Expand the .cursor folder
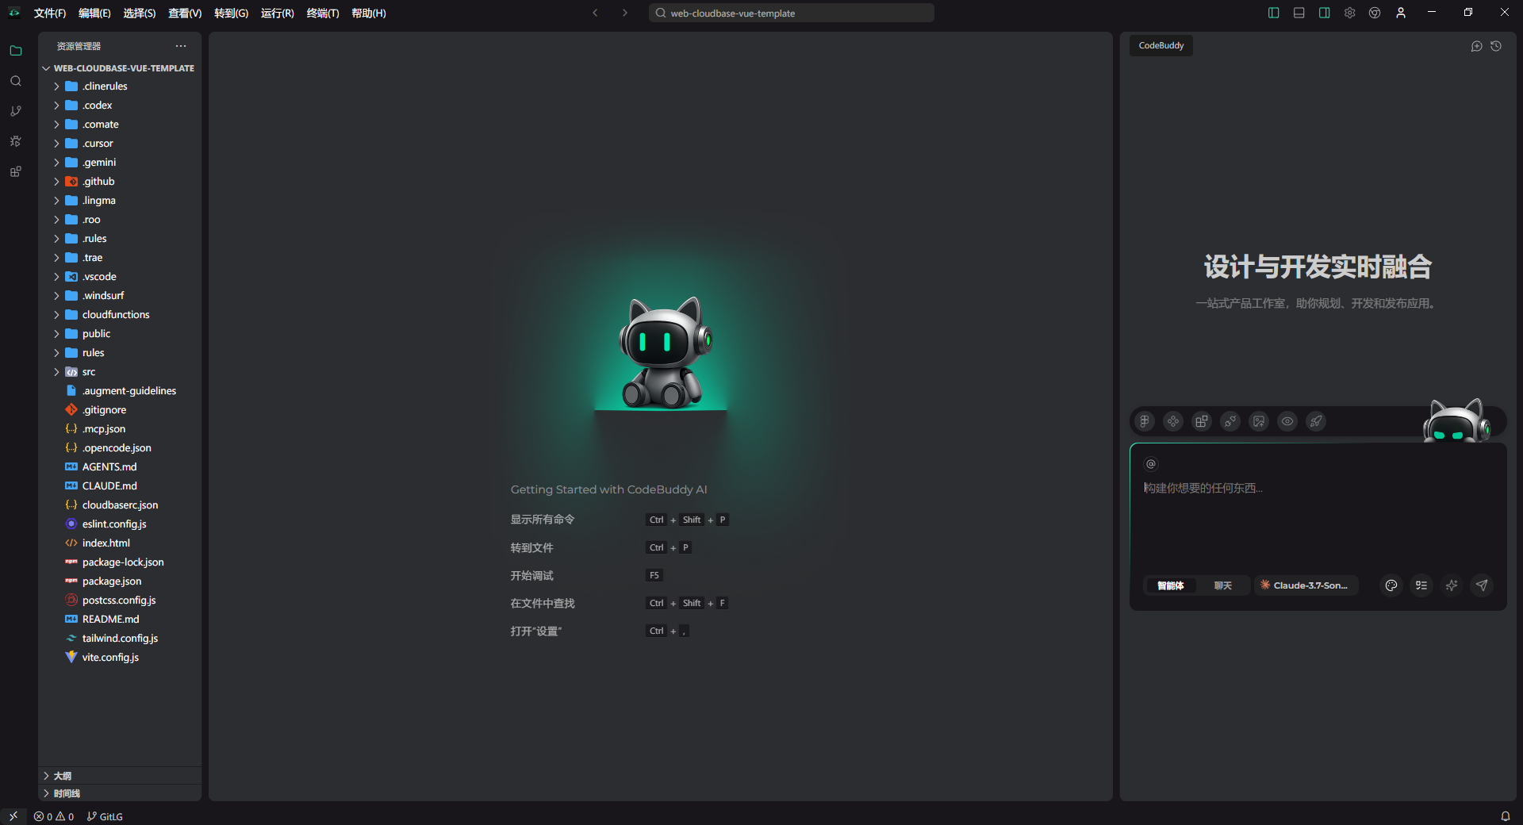The image size is (1523, 825). pyautogui.click(x=120, y=144)
